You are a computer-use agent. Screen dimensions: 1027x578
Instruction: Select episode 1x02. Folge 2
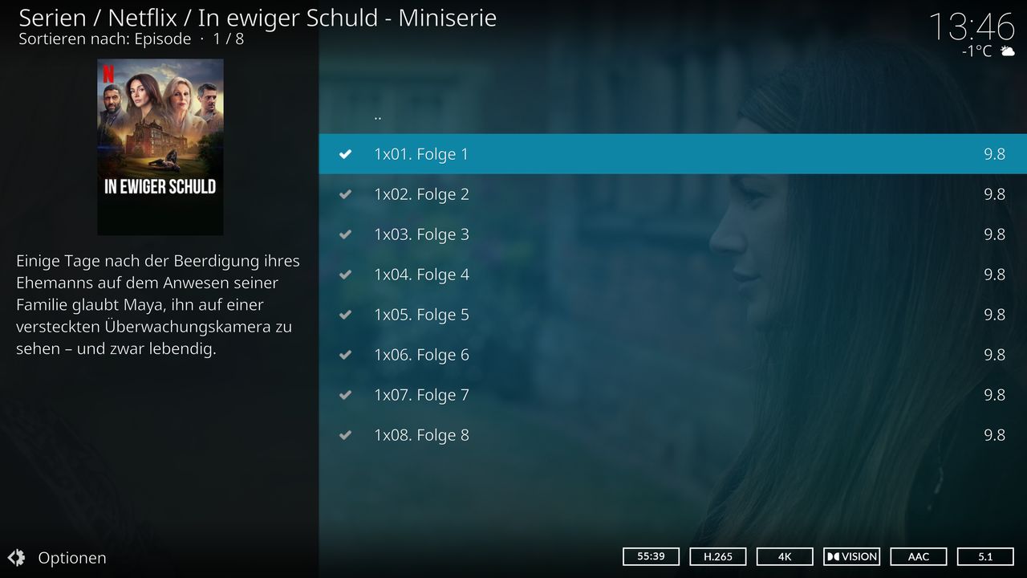(x=672, y=194)
